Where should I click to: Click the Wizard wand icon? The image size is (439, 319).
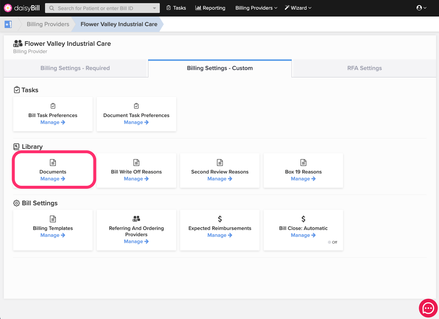287,8
